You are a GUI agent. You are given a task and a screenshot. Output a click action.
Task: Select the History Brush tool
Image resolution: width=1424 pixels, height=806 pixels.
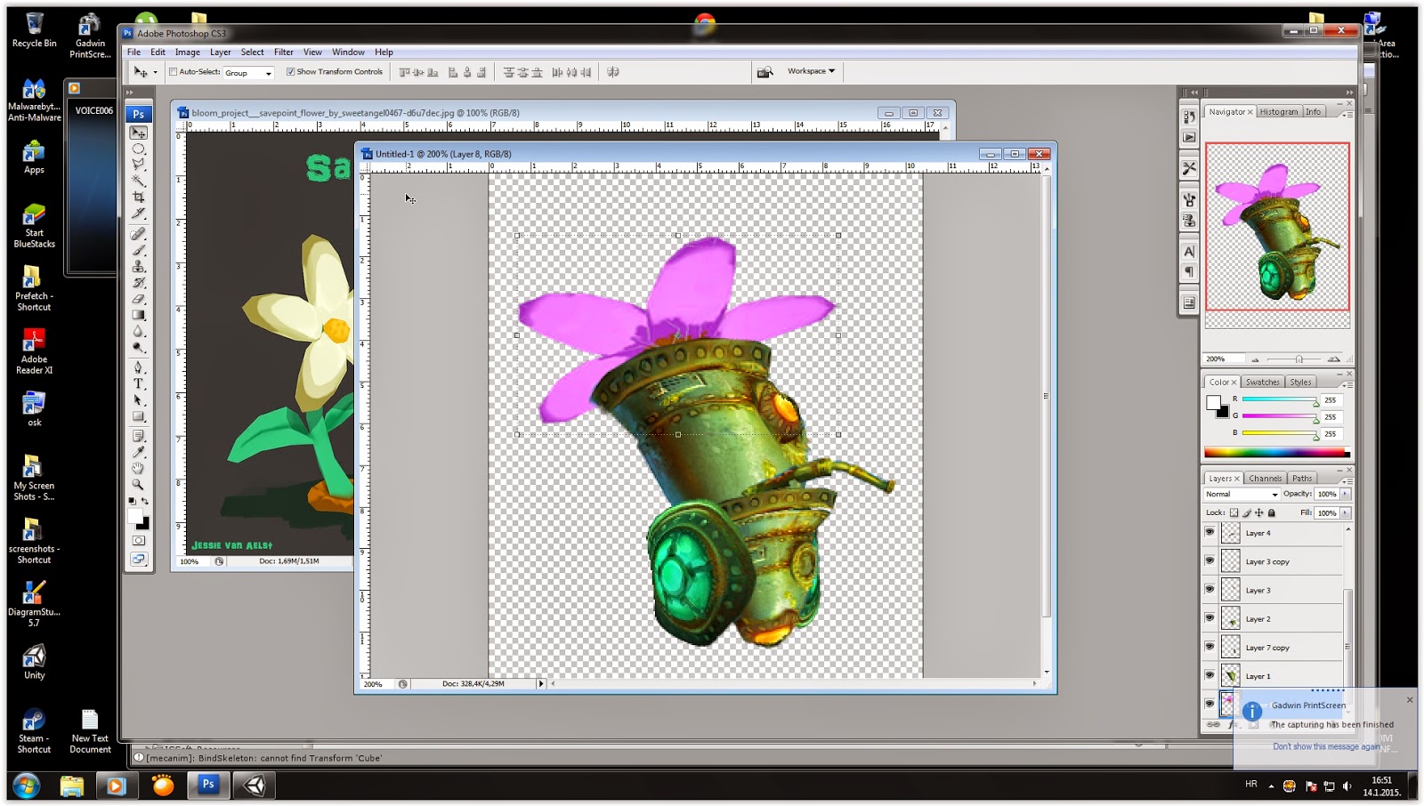[139, 282]
